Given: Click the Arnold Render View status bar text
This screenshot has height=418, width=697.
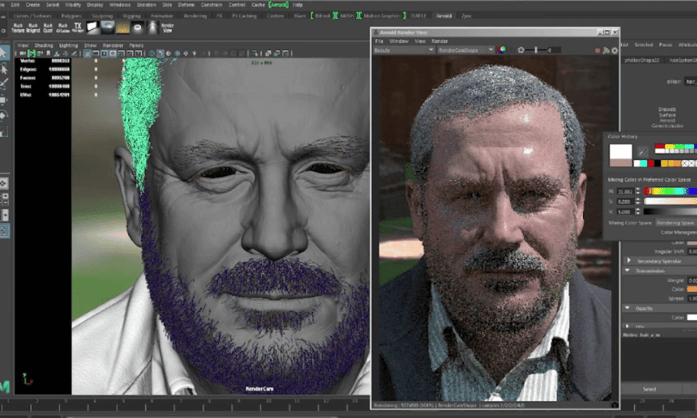Looking at the screenshot, I should point(449,405).
